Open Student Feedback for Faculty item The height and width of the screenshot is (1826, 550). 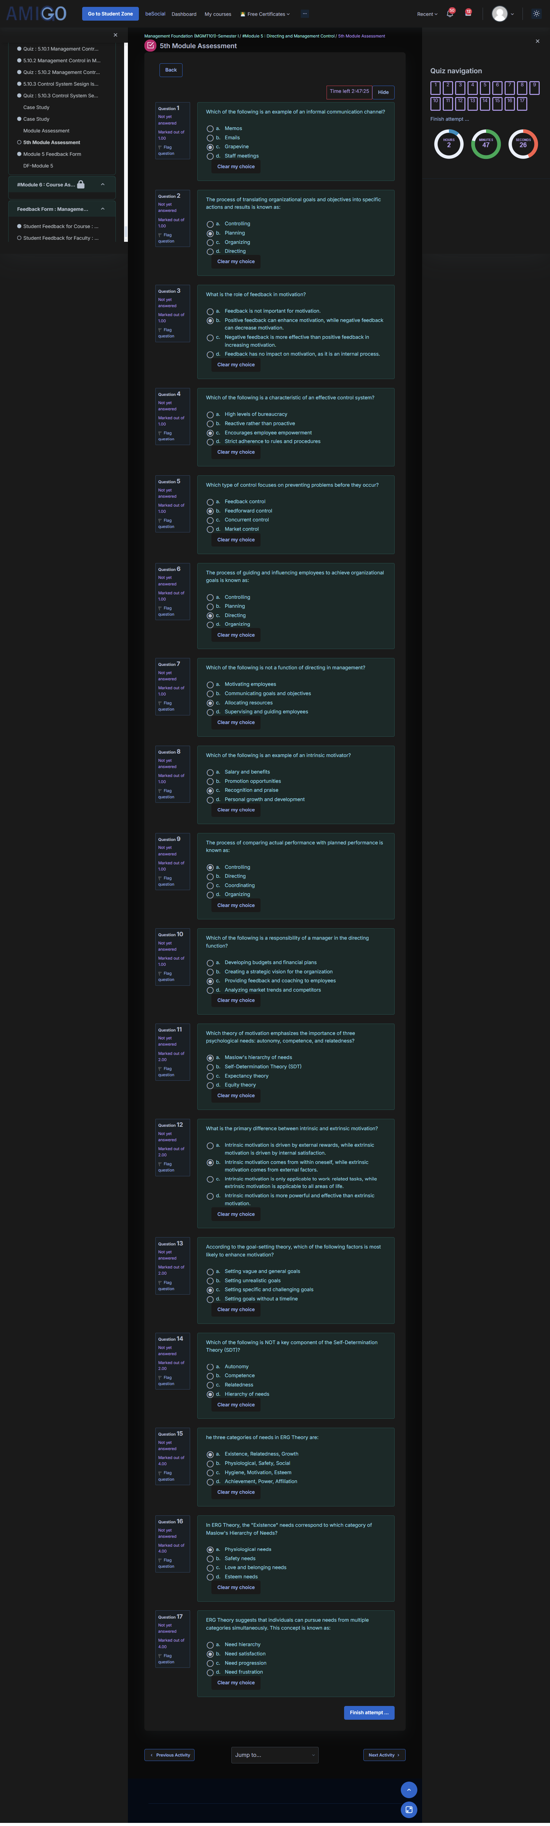point(61,238)
